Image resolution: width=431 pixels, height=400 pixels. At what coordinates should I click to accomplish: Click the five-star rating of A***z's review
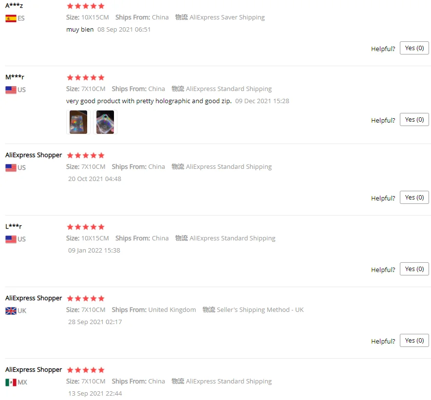pos(86,6)
